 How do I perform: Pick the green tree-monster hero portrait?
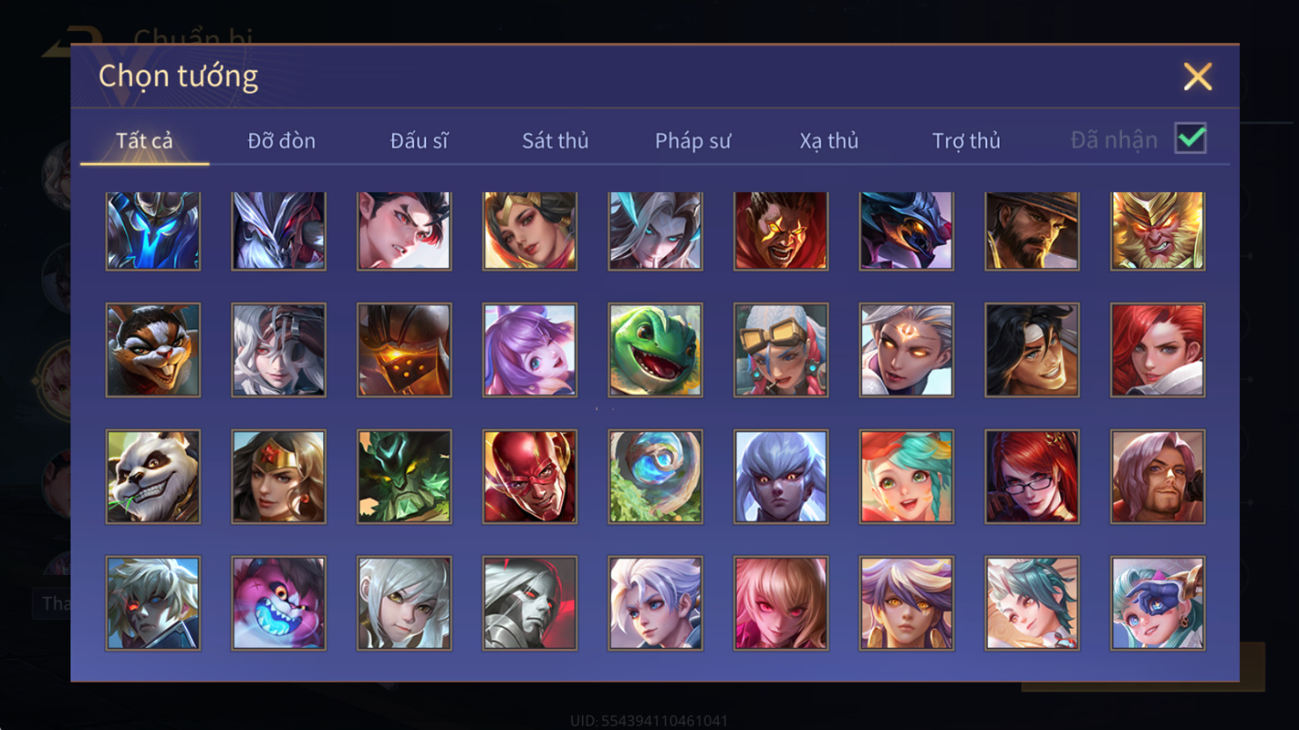pos(404,476)
